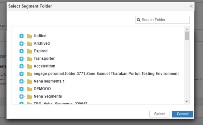This screenshot has height=125, width=203.
Task: Click the DEMOOO folder icon
Action: pos(29,89)
